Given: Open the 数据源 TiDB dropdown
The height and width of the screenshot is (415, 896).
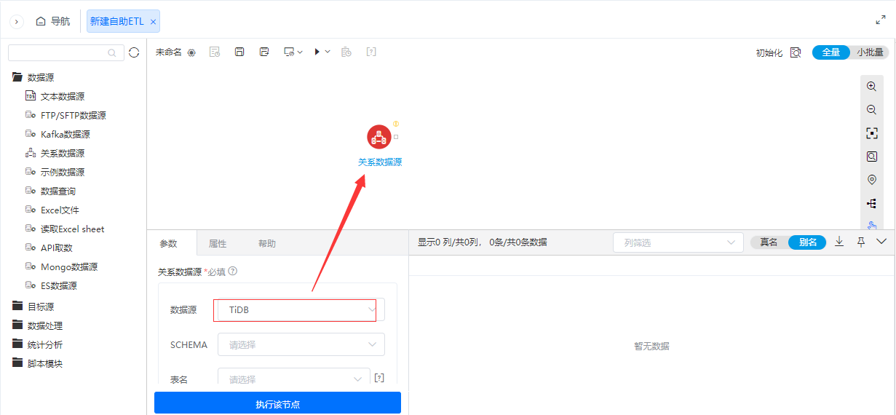Looking at the screenshot, I should pyautogui.click(x=301, y=309).
